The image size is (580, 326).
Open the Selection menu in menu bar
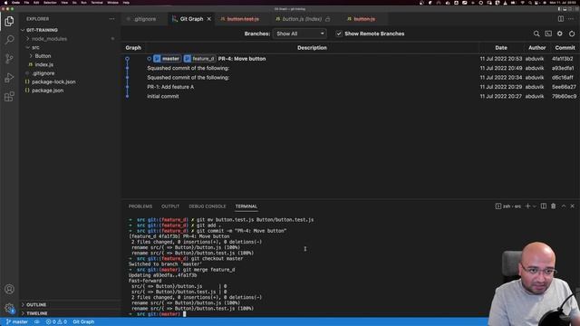(50, 3)
